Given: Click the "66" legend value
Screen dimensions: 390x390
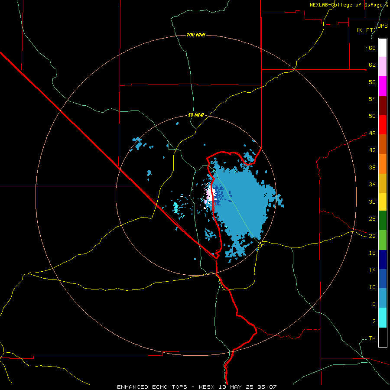Looking at the screenshot, I should [x=372, y=48].
